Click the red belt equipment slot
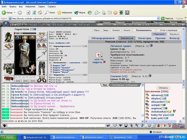This screenshot has width=187, height=140. click(8, 79)
